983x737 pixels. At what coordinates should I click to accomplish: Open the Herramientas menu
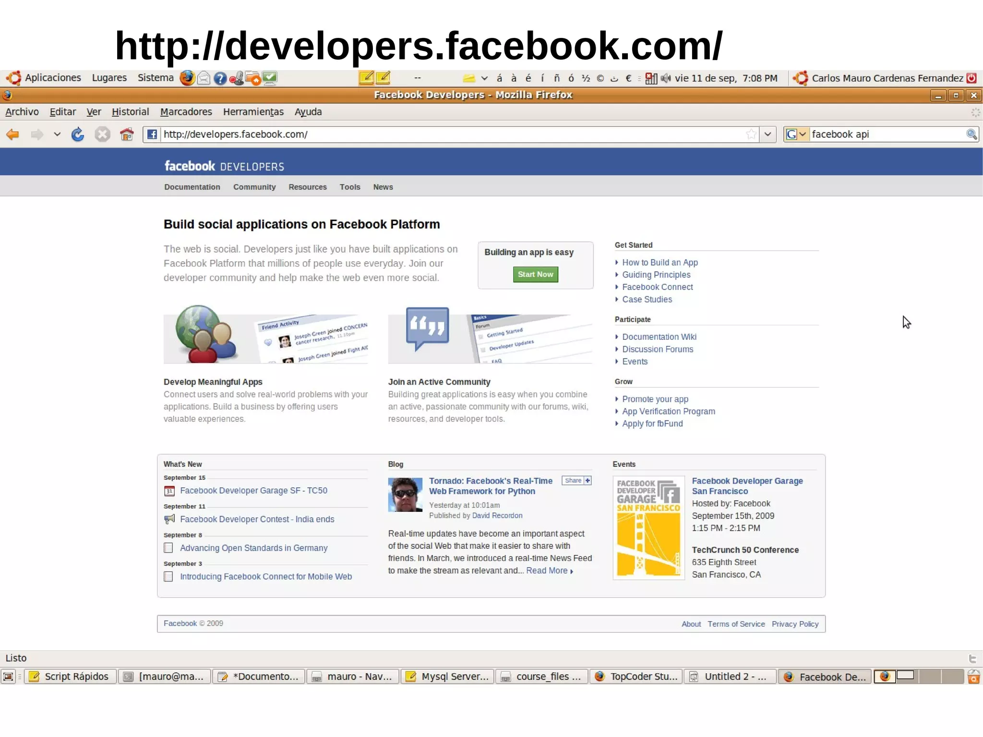(x=253, y=112)
